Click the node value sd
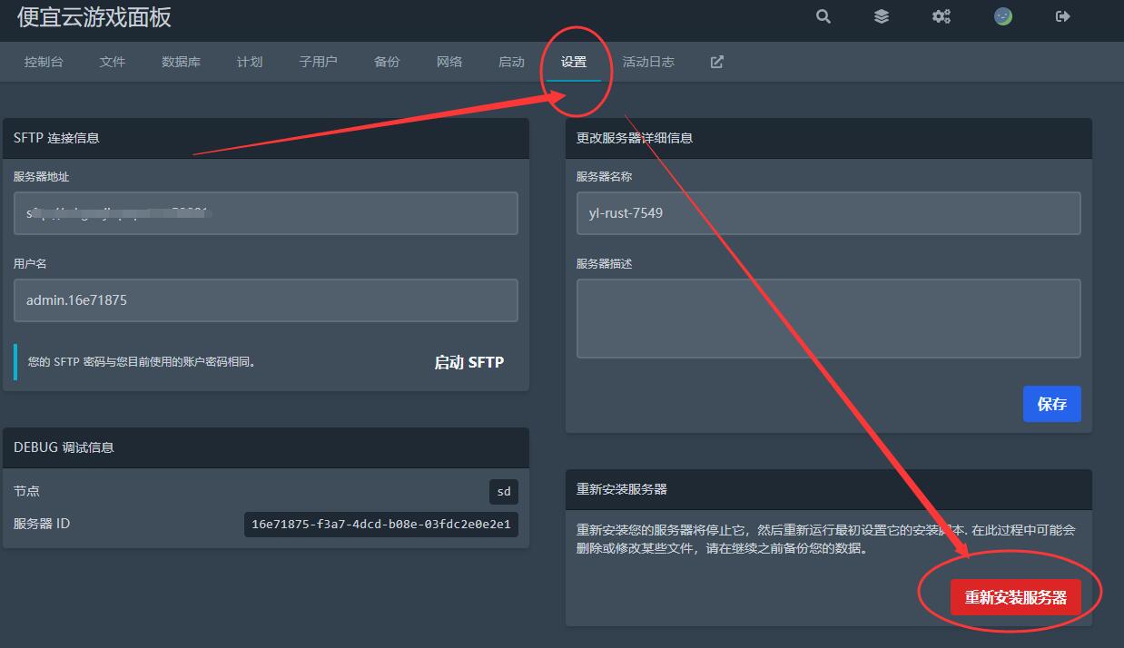Image resolution: width=1124 pixels, height=648 pixels. click(504, 491)
